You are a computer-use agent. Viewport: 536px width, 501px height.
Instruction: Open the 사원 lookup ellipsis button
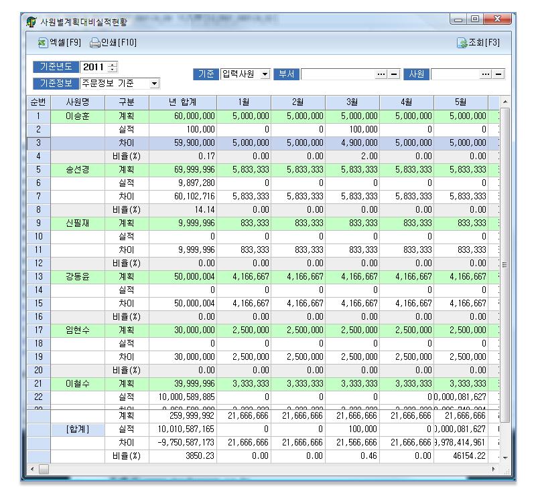coord(486,73)
